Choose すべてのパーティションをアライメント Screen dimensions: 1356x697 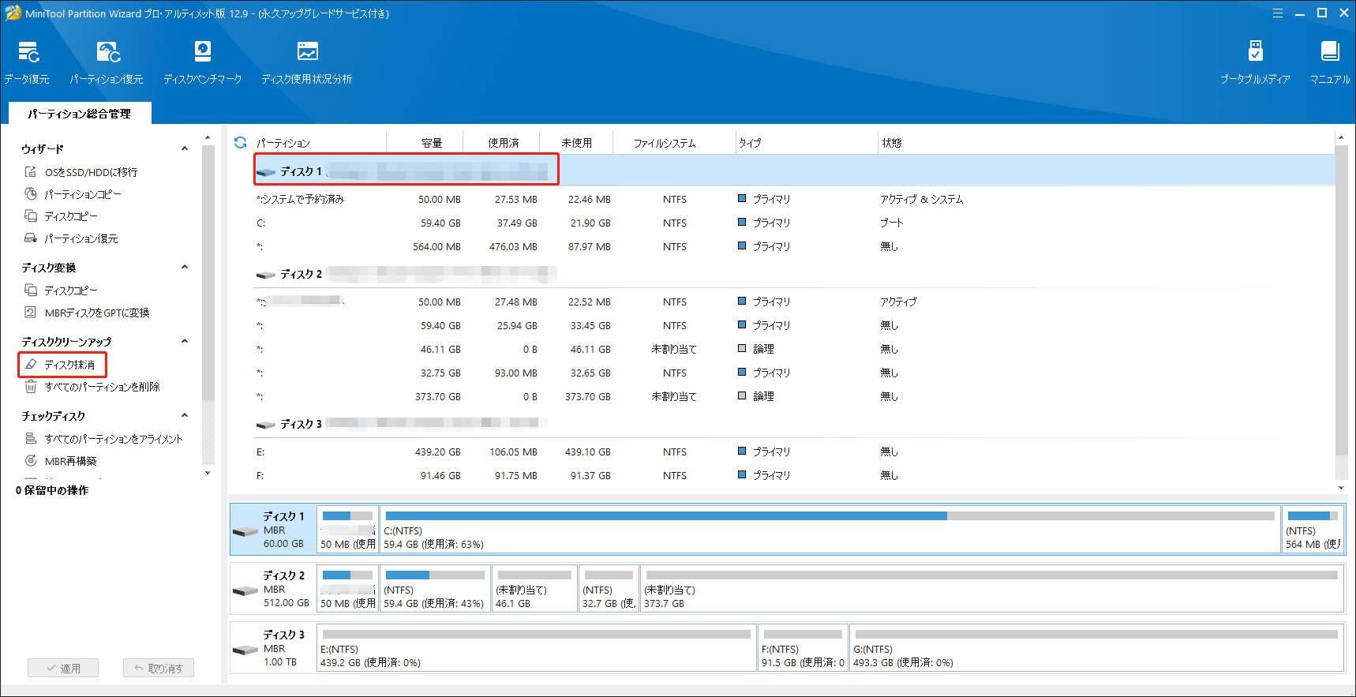pyautogui.click(x=103, y=439)
